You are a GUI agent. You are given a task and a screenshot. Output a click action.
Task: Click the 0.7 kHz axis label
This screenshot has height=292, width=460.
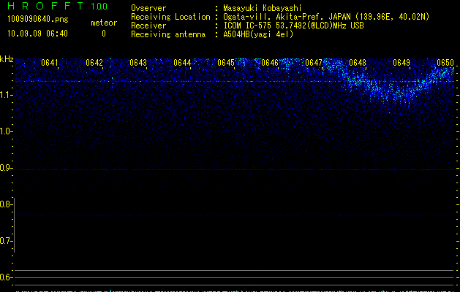(6, 241)
